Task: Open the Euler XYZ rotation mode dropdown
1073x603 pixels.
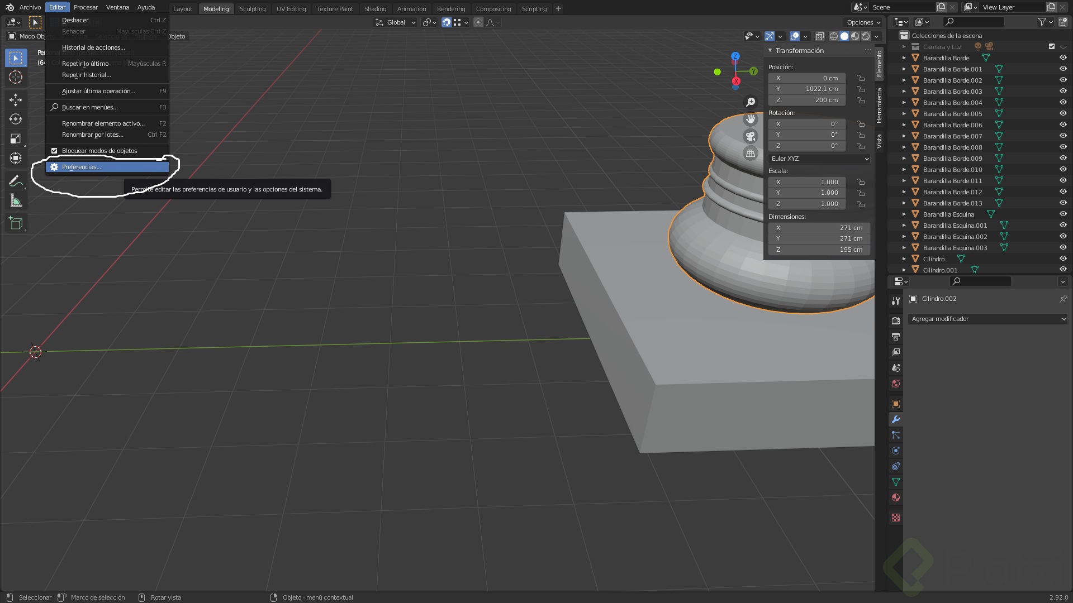Action: [819, 159]
